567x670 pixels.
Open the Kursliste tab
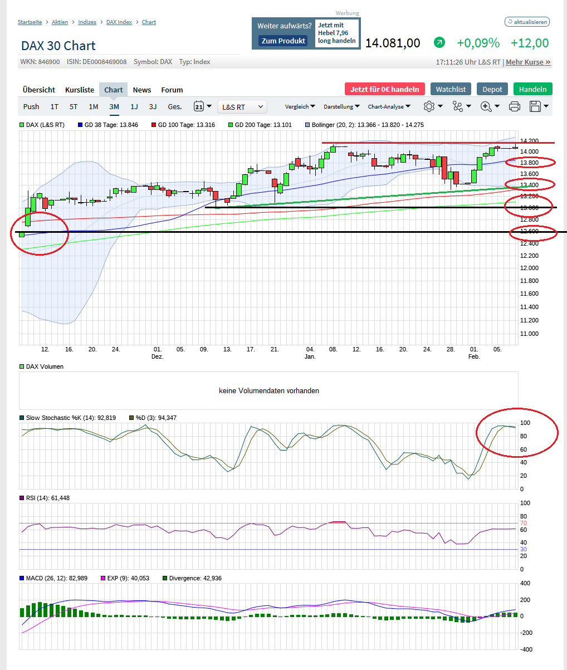tap(80, 90)
